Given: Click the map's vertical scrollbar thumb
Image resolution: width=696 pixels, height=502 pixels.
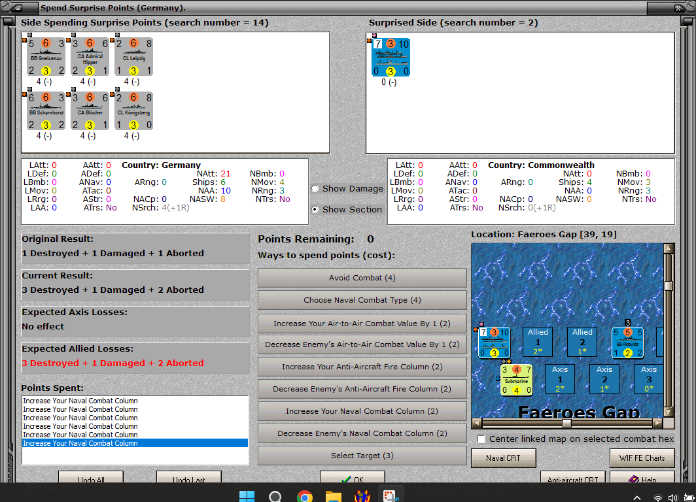Looking at the screenshot, I should point(669,286).
